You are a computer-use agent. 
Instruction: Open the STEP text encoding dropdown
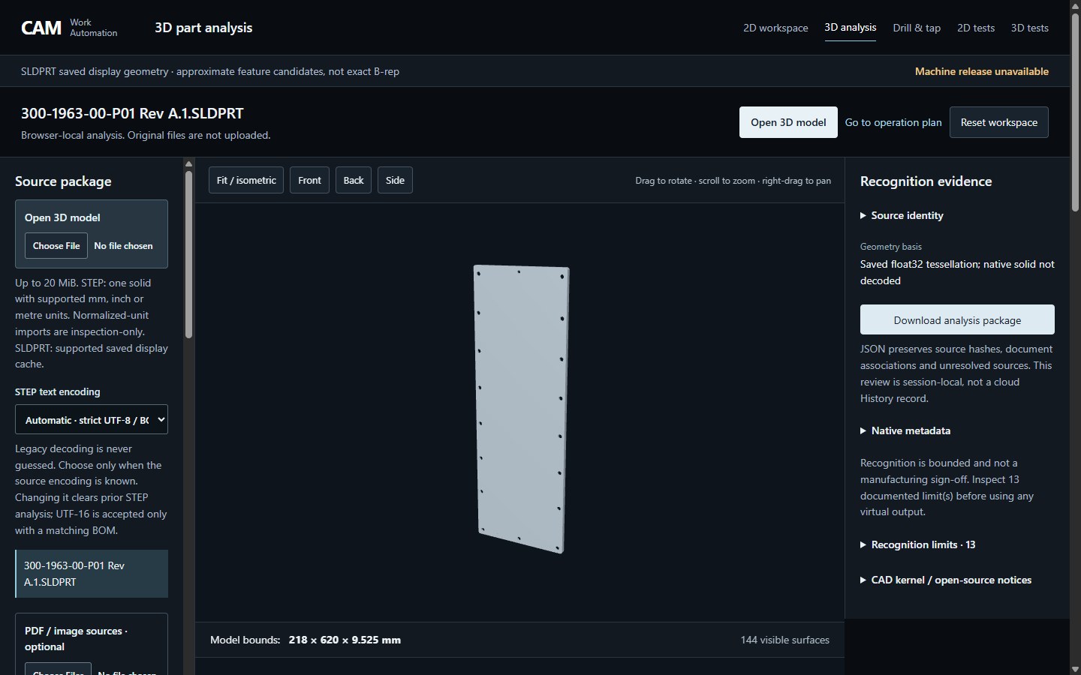click(x=92, y=419)
